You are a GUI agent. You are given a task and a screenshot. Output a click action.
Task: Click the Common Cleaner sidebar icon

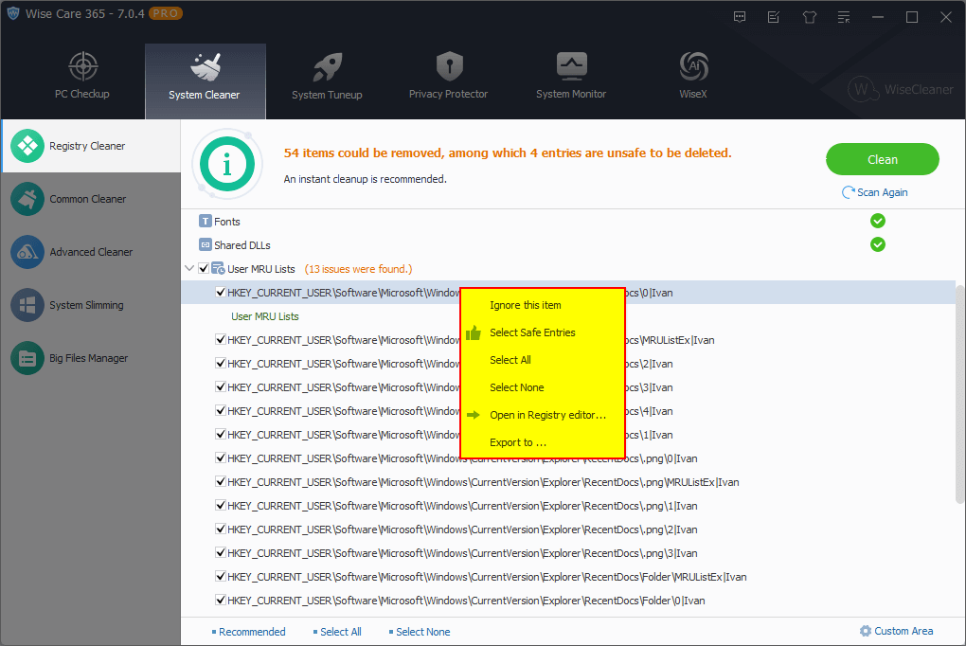pos(27,199)
